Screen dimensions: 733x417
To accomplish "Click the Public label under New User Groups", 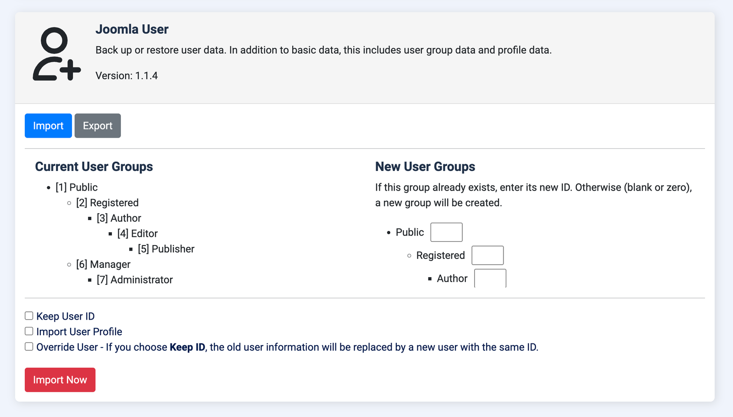I will [x=410, y=232].
